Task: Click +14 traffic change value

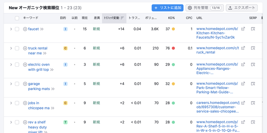Action: coord(121,29)
